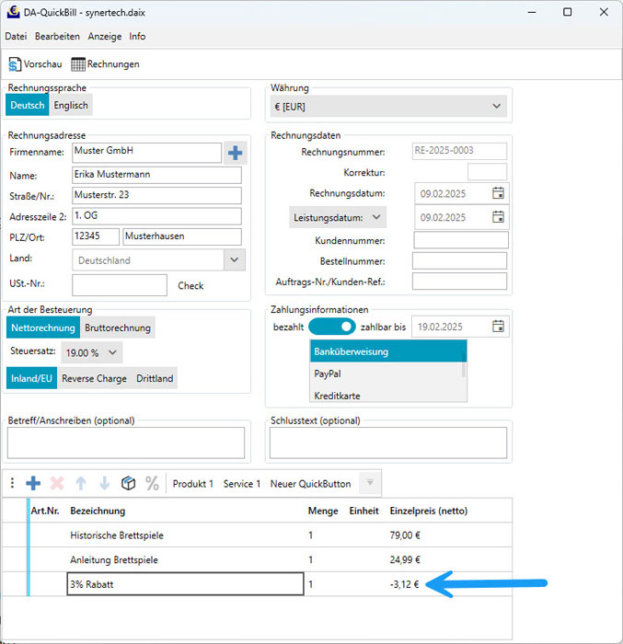
Task: Select Inland/EU tax region
Action: click(x=31, y=378)
